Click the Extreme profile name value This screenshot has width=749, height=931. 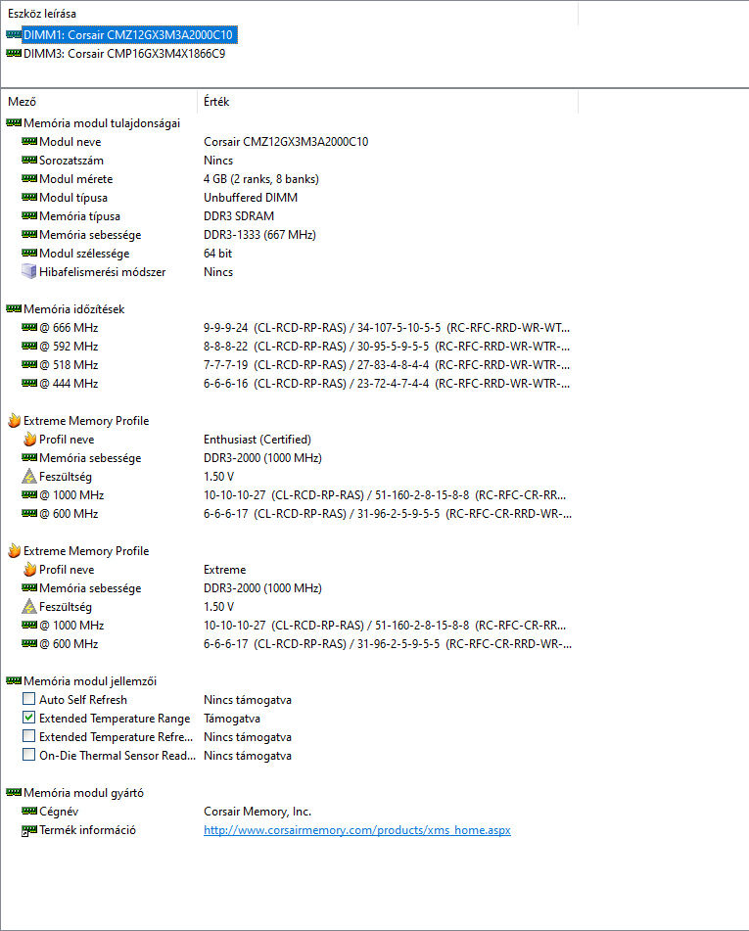(x=224, y=570)
